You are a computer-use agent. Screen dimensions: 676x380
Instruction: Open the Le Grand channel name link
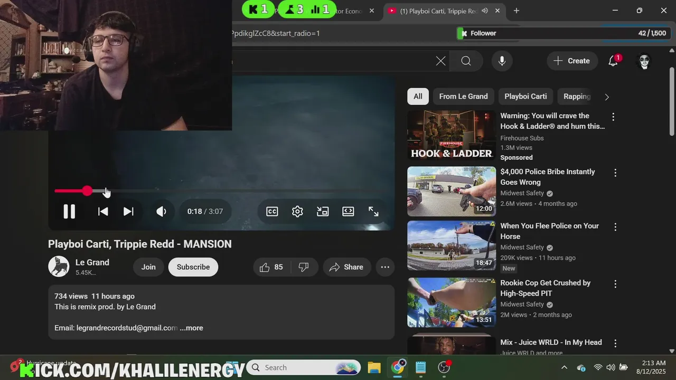pos(92,262)
